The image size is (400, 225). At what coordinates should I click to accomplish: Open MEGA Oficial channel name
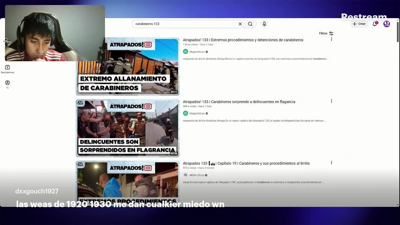coord(197,175)
